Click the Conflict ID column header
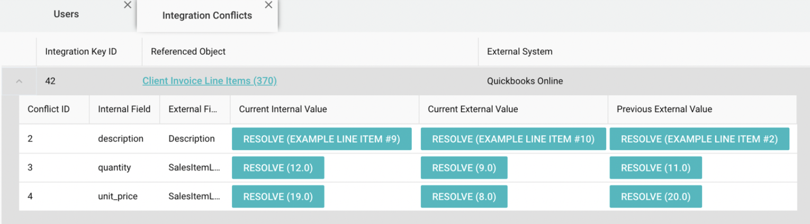Screen dimensions: 810x224 click(49, 109)
